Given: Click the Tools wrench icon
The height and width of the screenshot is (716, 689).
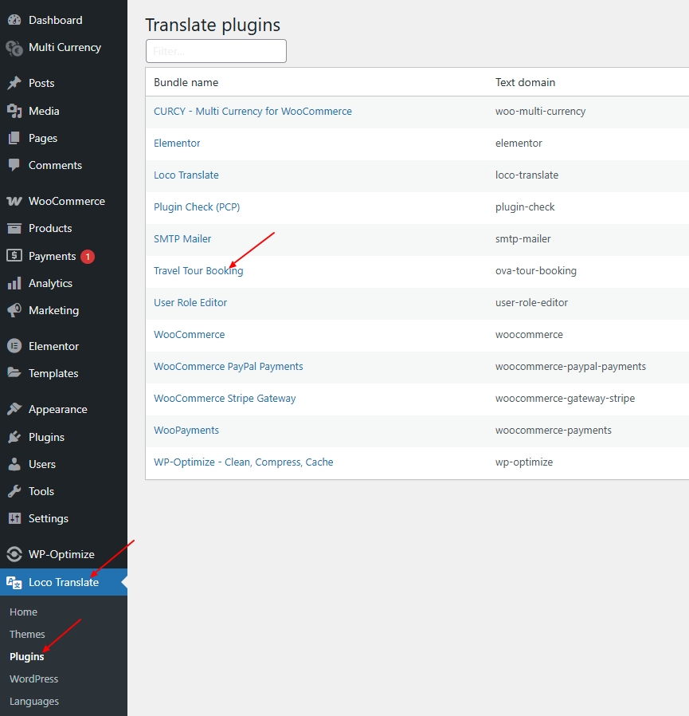Looking at the screenshot, I should pyautogui.click(x=14, y=491).
